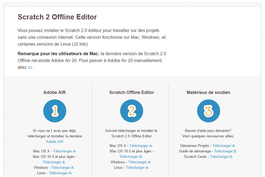The height and width of the screenshot is (177, 265).
Task: Click the 'Scratch 2 Offline Editor' page heading
Action: [57, 17]
